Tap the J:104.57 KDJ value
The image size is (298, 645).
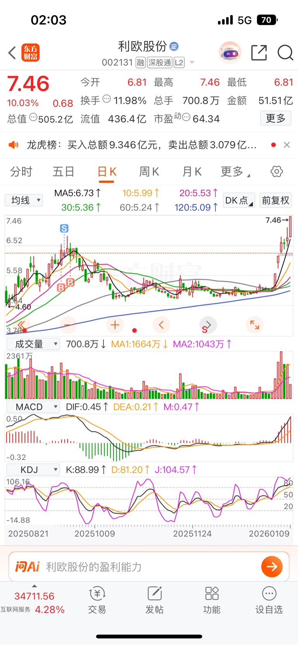(176, 470)
